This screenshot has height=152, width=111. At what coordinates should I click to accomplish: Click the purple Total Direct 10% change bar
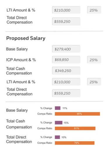(57, 137)
